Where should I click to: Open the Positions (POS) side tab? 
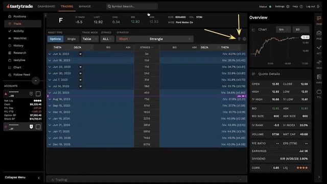319,35
